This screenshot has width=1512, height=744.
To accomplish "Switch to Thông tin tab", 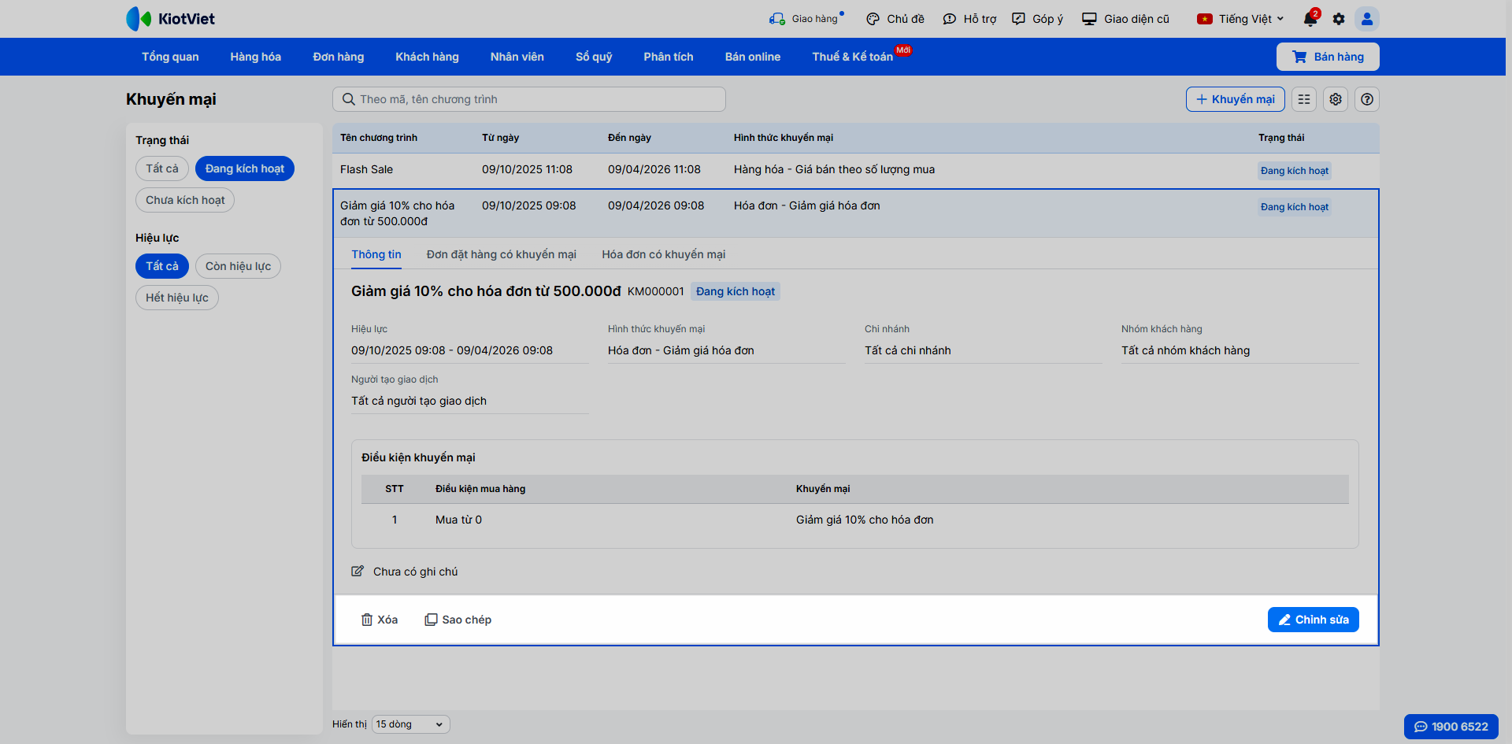I will pos(376,254).
